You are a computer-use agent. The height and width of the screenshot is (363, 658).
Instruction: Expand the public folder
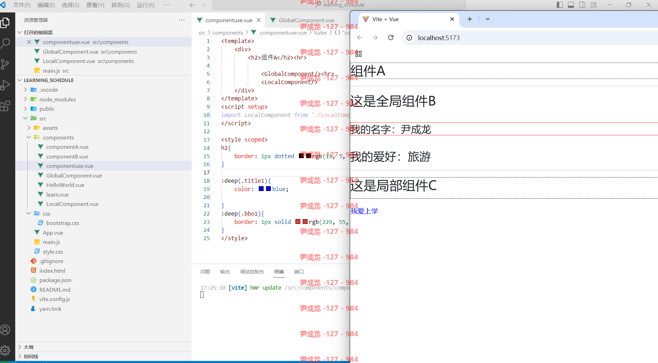click(x=25, y=109)
